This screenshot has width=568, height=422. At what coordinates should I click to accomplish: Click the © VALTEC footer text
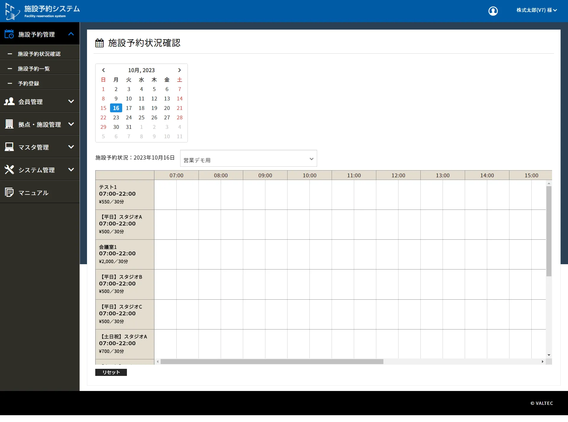click(542, 403)
